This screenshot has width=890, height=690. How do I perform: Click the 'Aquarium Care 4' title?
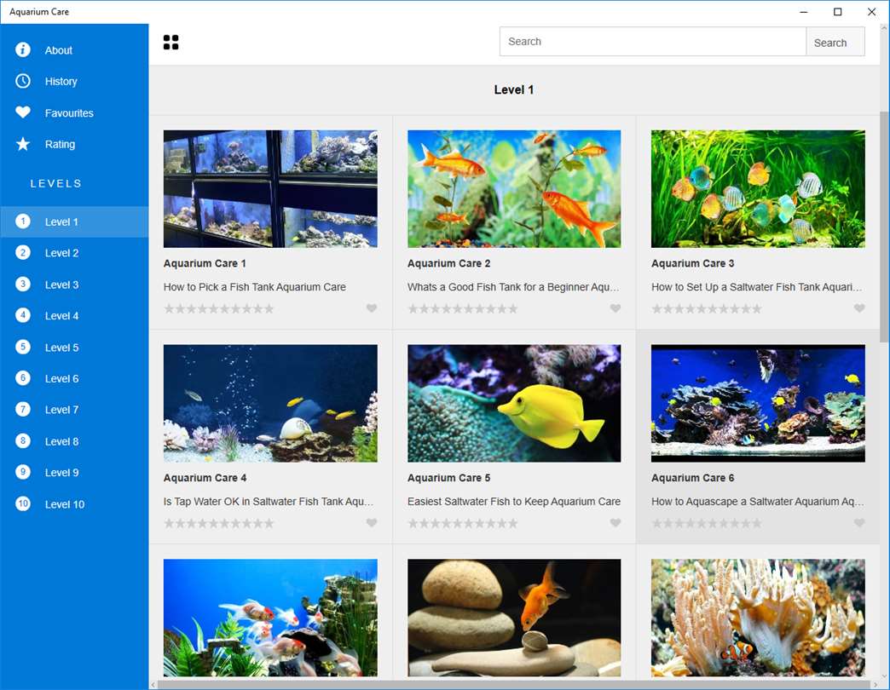click(205, 477)
